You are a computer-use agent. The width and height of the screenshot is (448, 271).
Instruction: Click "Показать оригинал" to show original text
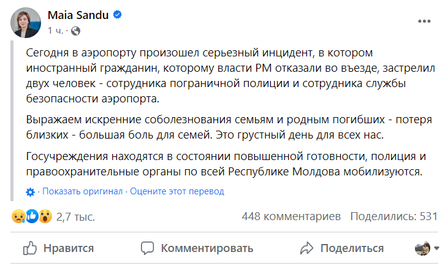[83, 191]
